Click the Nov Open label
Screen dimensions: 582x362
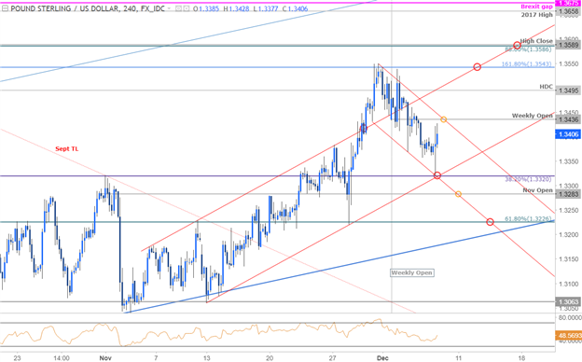point(538,190)
